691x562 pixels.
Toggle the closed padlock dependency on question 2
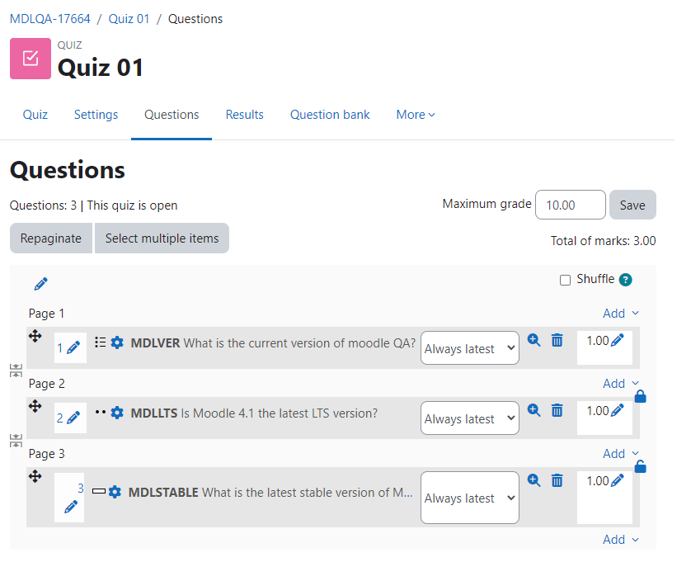click(641, 397)
